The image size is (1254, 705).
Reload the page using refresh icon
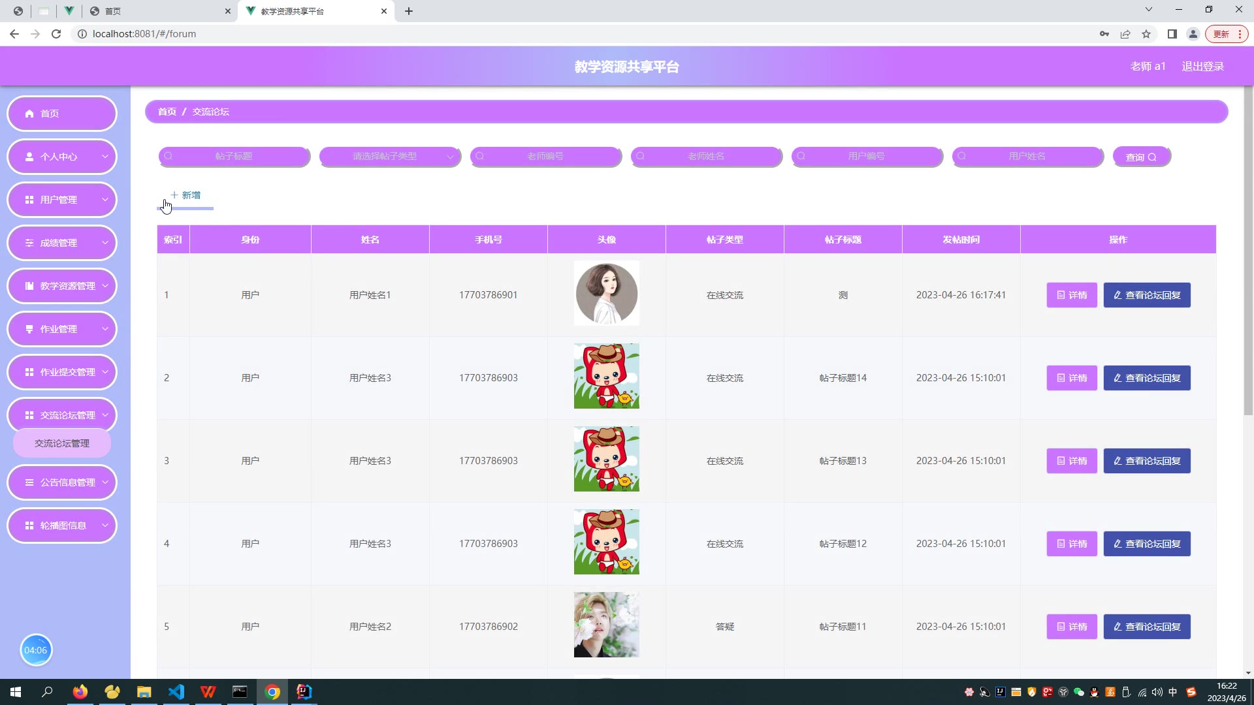tap(56, 34)
